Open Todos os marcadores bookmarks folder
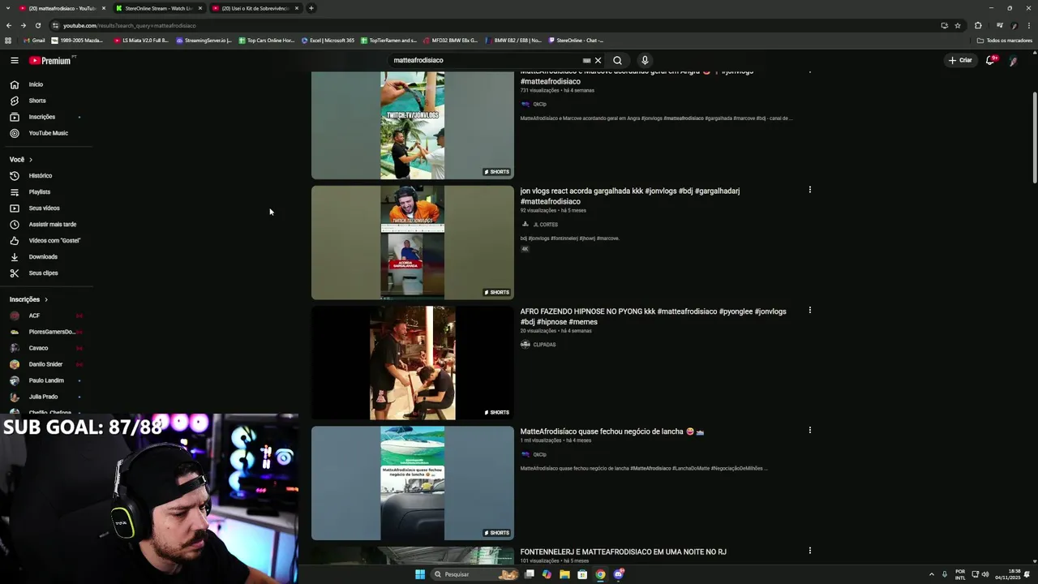 coord(1004,41)
